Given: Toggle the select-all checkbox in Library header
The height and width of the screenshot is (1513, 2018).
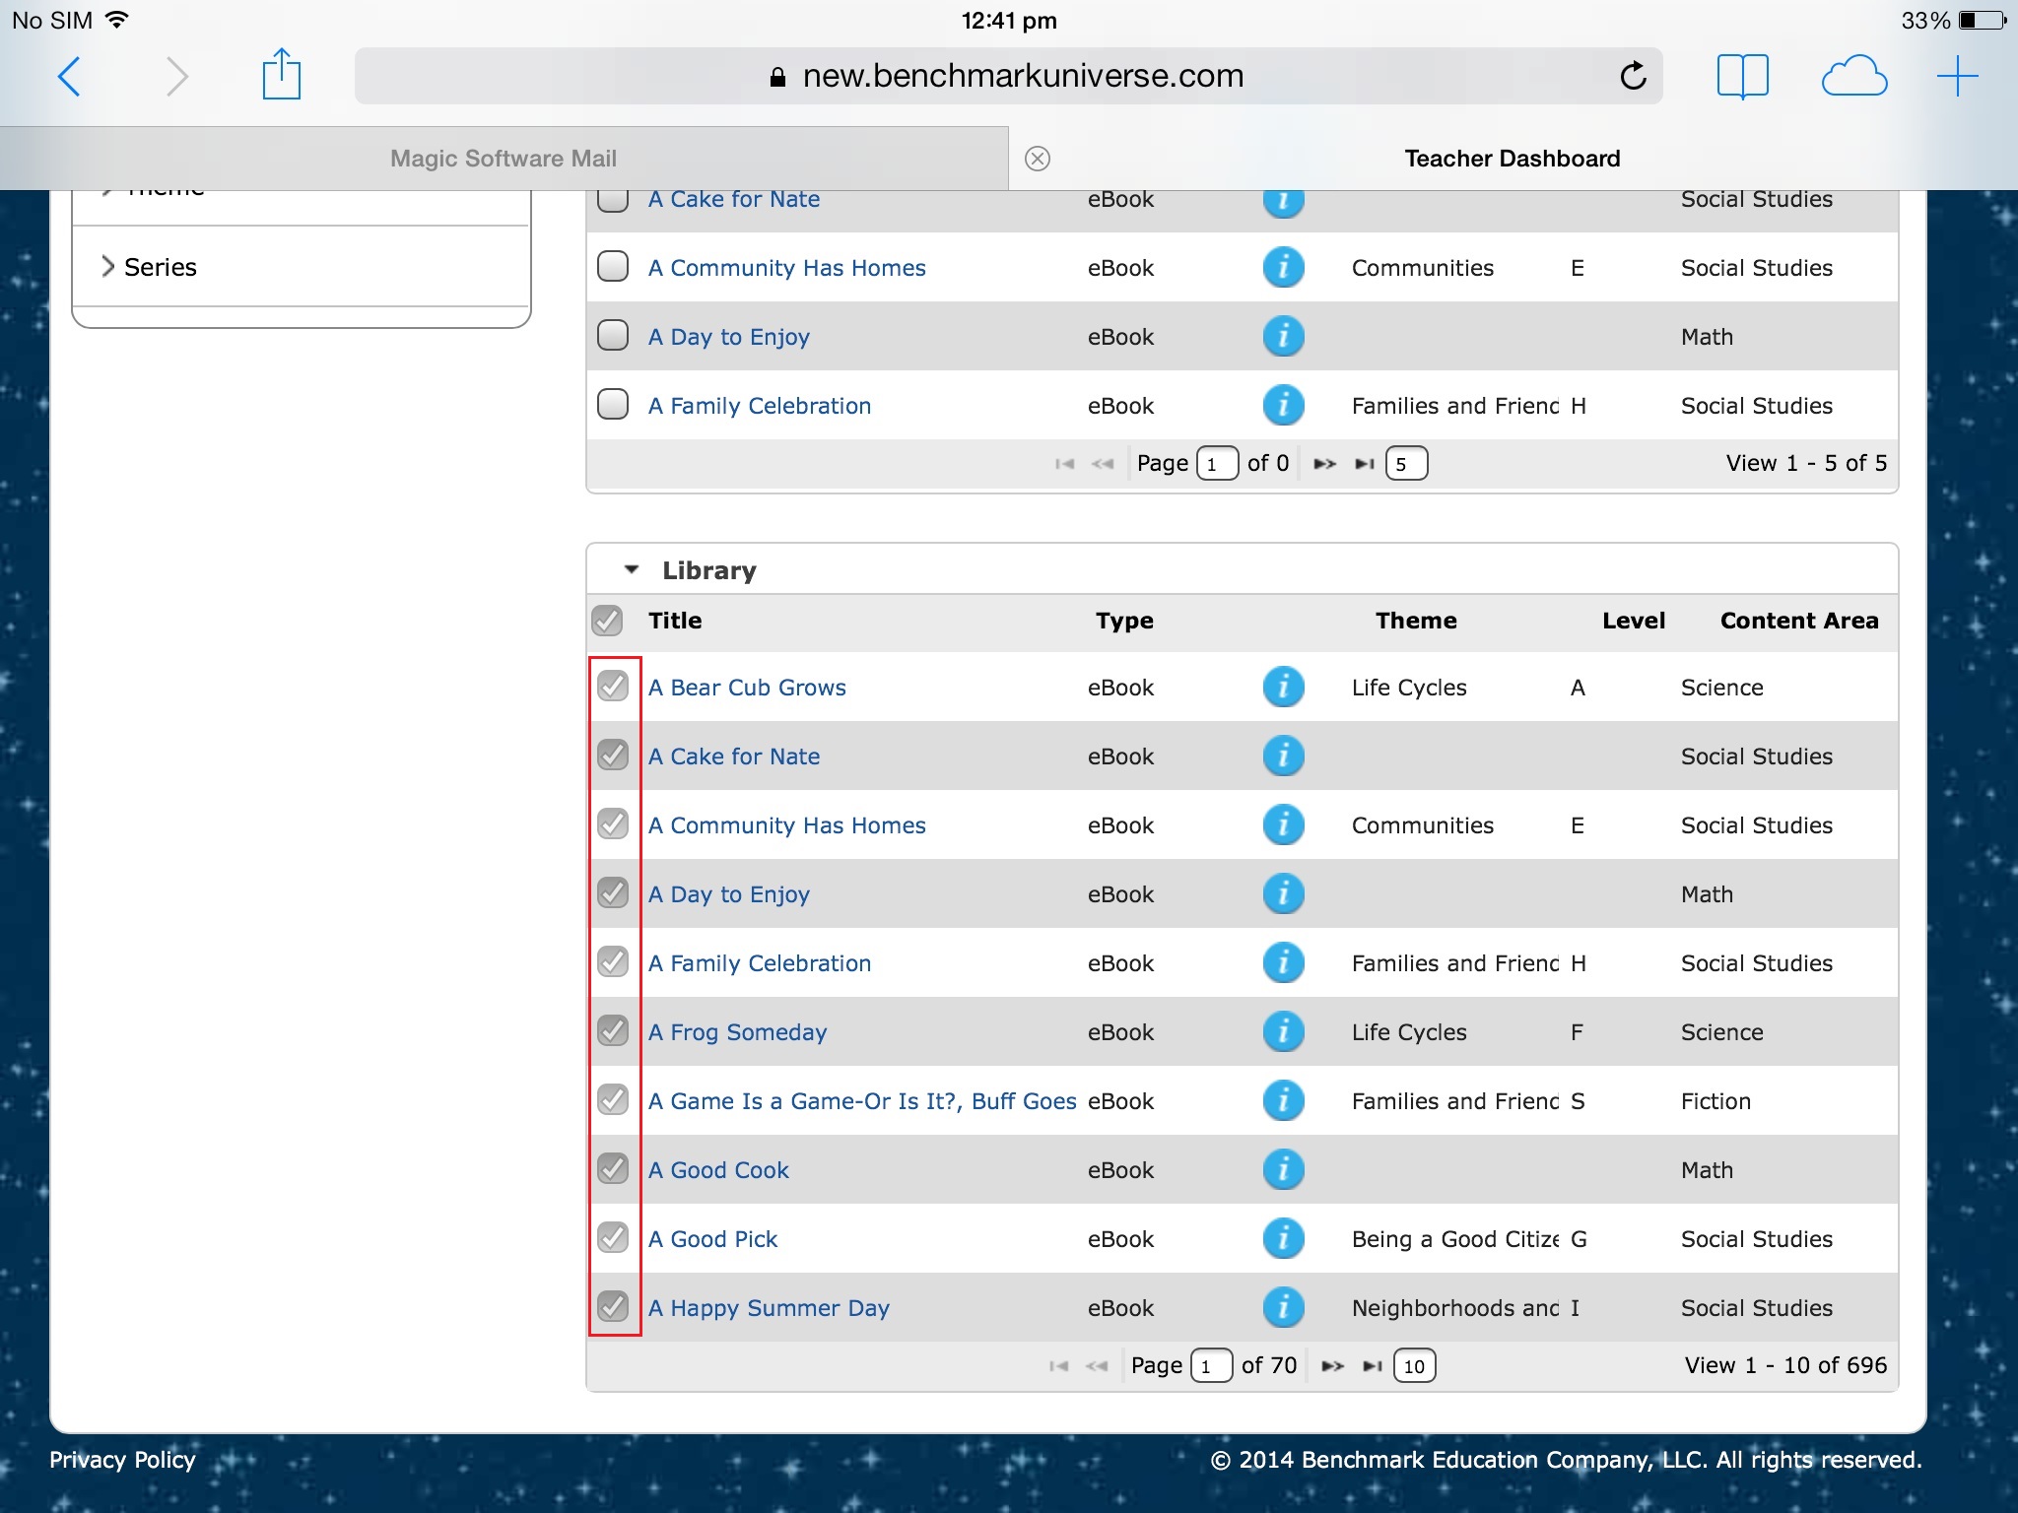Looking at the screenshot, I should (x=607, y=621).
